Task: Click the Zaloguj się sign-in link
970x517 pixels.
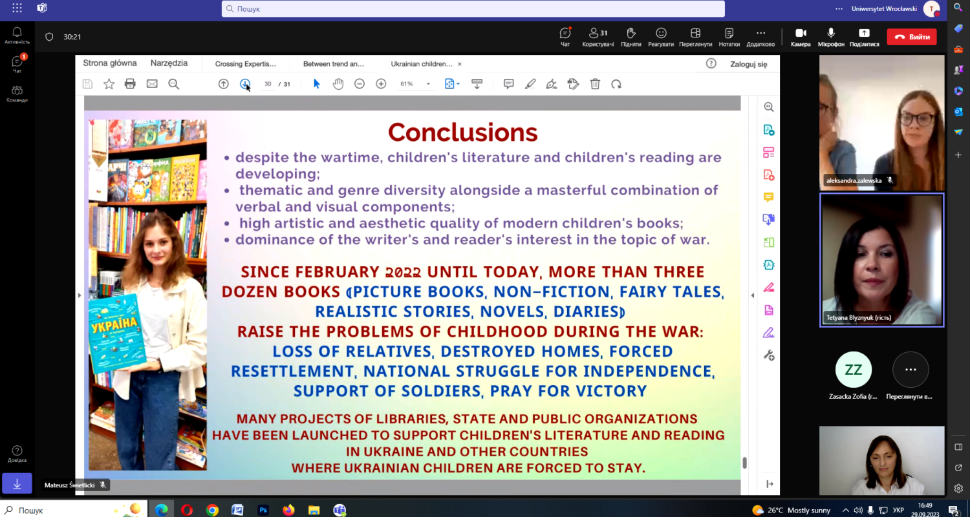Action: tap(748, 64)
